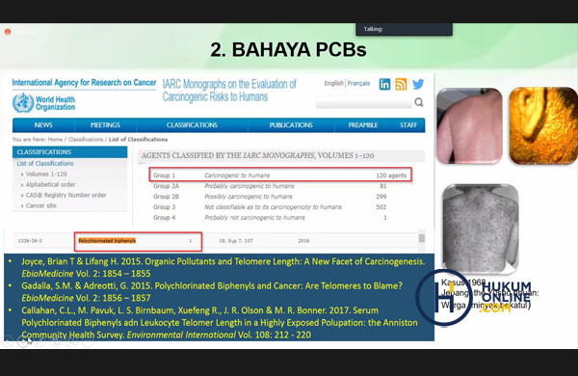Go to previous slide with slideshow arrow

[x=7, y=341]
